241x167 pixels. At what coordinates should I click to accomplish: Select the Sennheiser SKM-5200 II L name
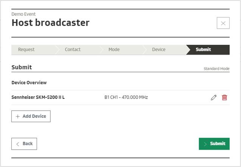tap(38, 97)
